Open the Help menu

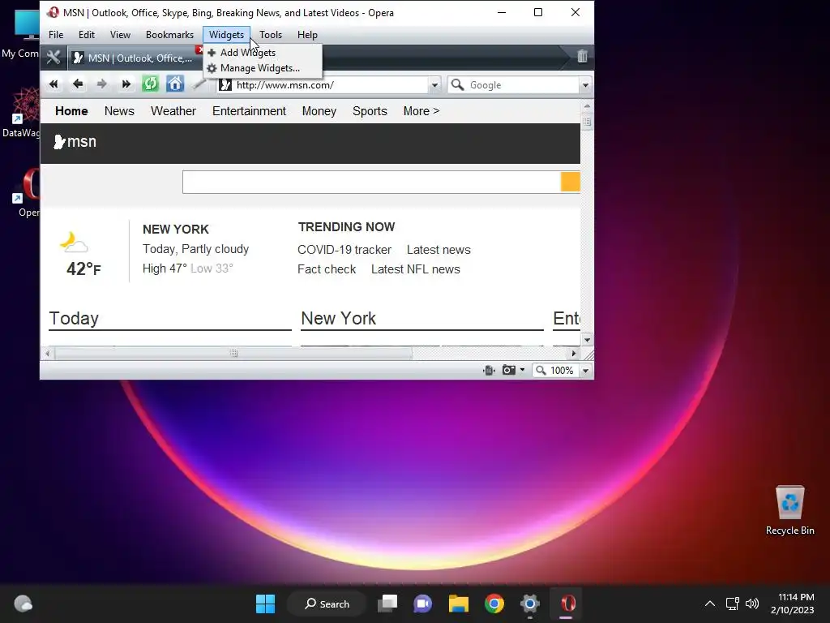pyautogui.click(x=307, y=34)
